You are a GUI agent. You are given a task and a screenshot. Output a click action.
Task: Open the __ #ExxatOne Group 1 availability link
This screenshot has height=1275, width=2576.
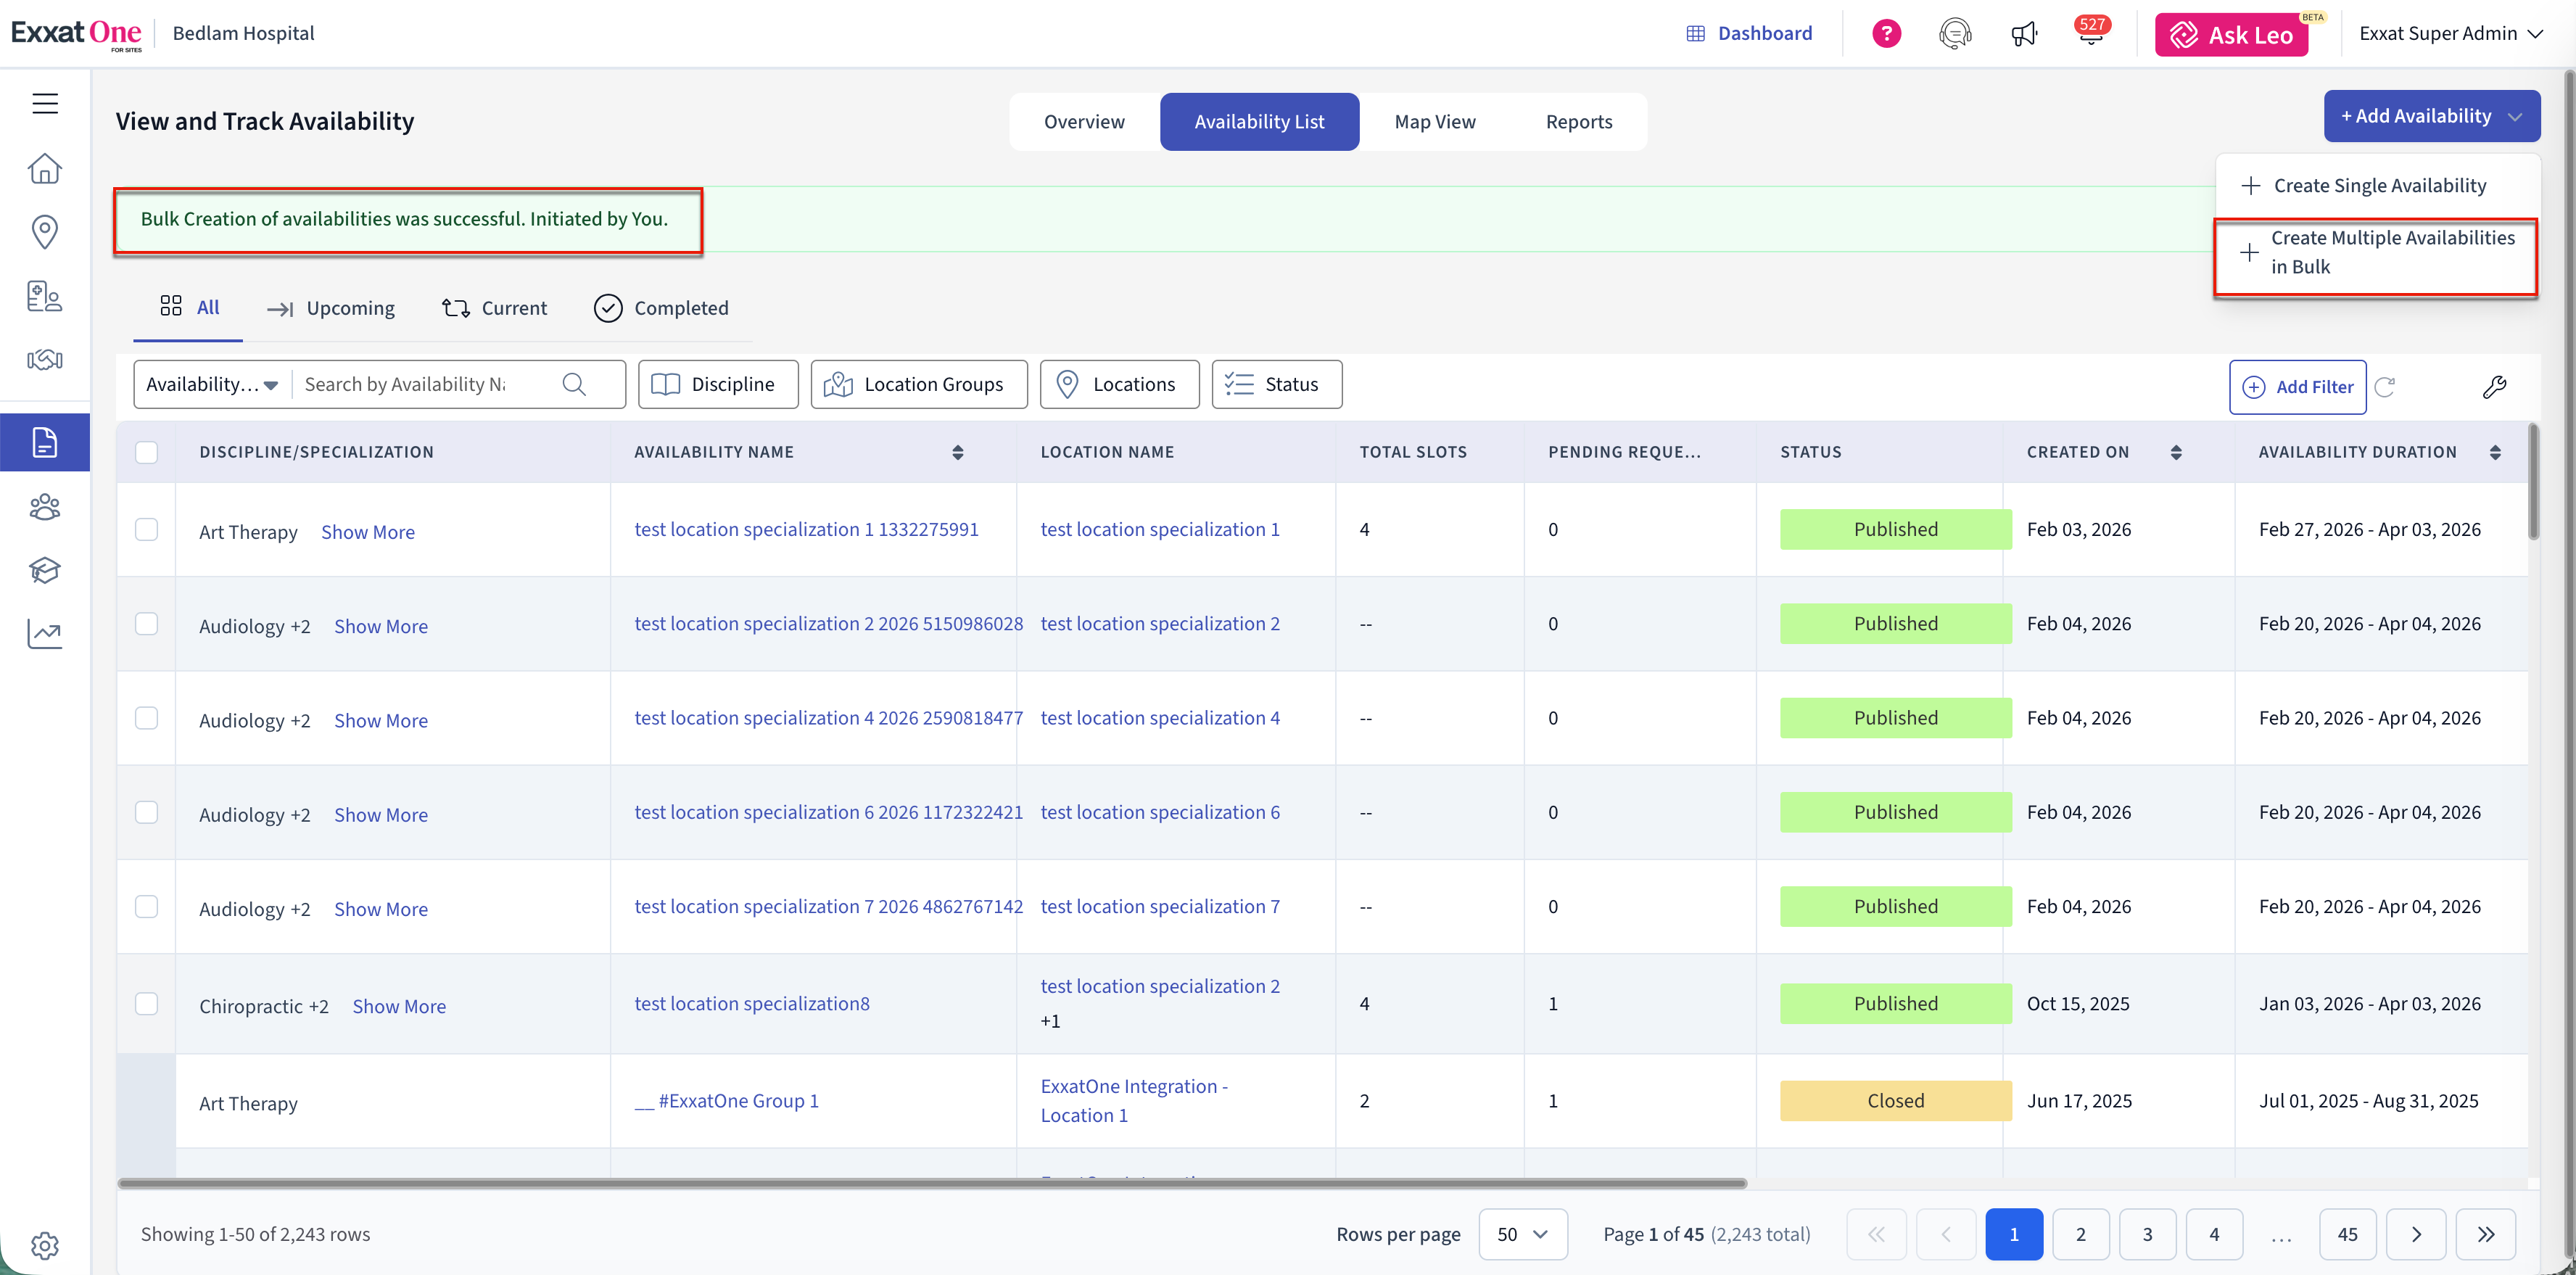(x=728, y=1101)
